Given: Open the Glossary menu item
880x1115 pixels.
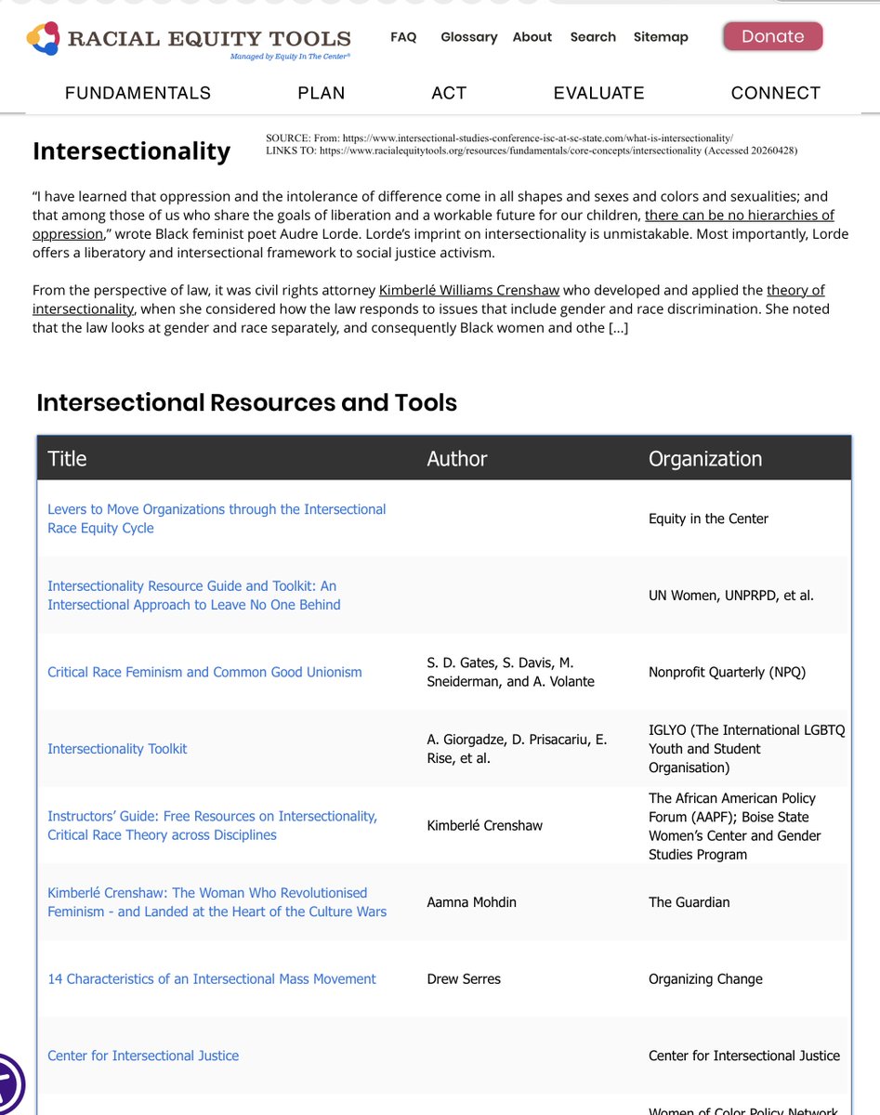Looking at the screenshot, I should [x=469, y=37].
